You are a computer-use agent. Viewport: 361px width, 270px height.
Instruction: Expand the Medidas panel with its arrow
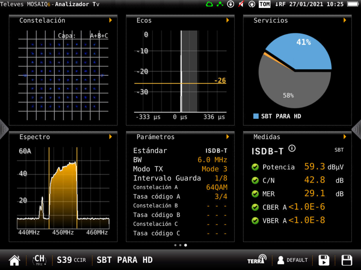(345, 137)
